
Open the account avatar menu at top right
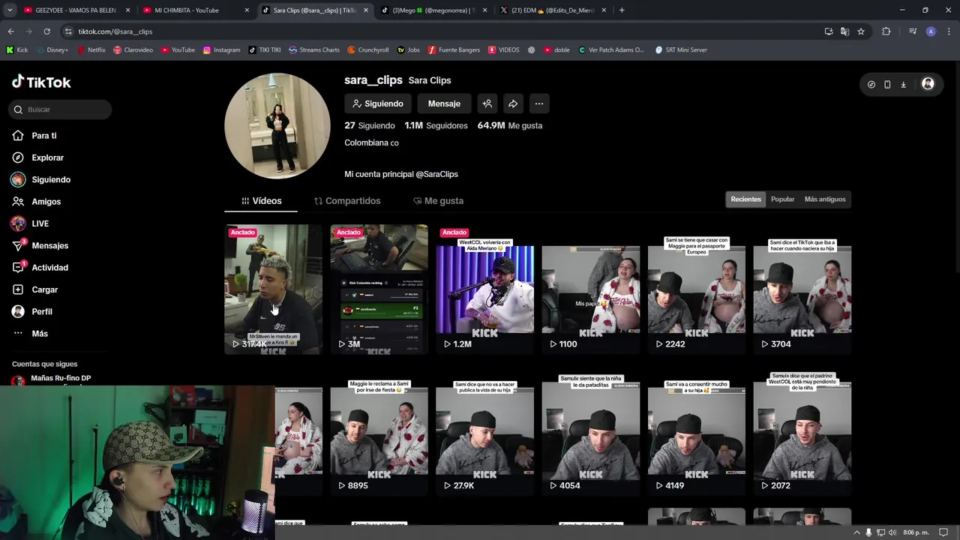click(x=928, y=84)
